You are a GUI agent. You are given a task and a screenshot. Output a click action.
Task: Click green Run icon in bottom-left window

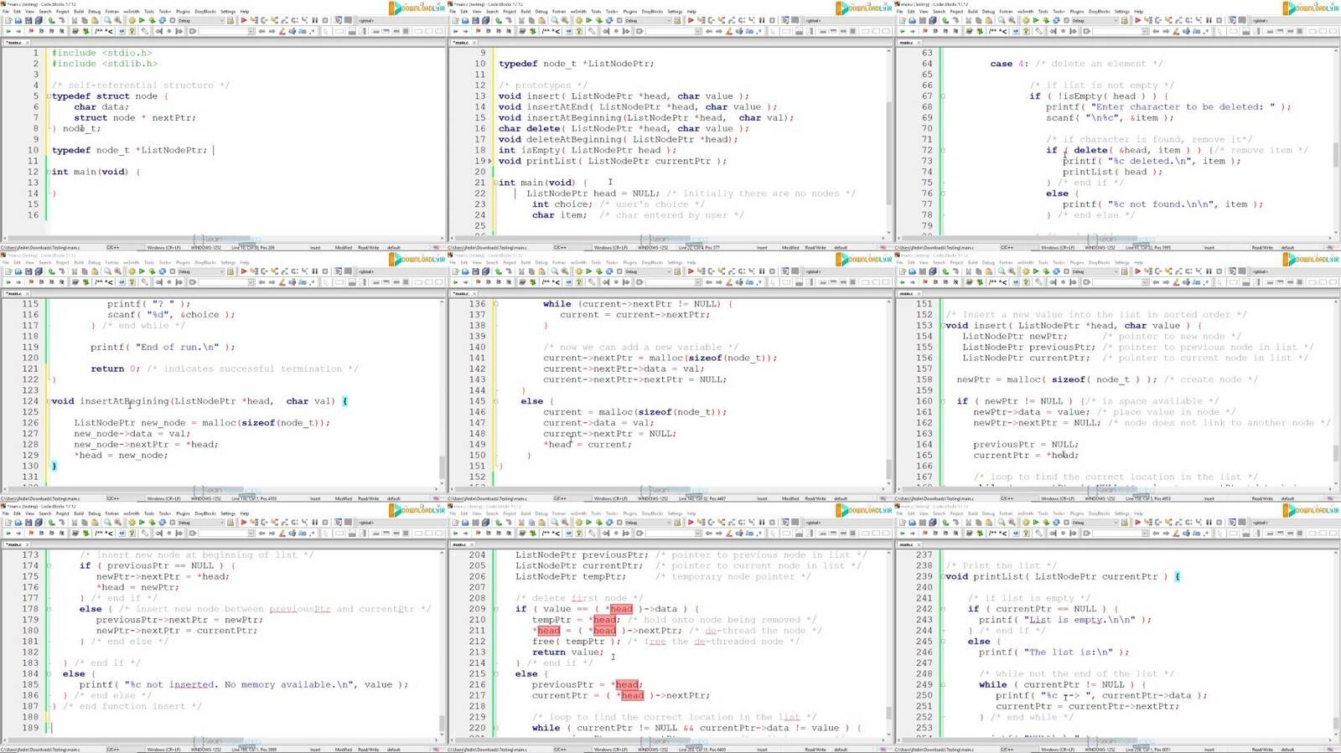[x=142, y=523]
